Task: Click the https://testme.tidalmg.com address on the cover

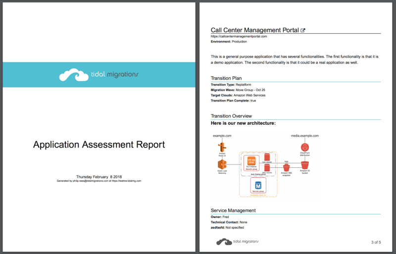Action: pyautogui.click(x=127, y=181)
